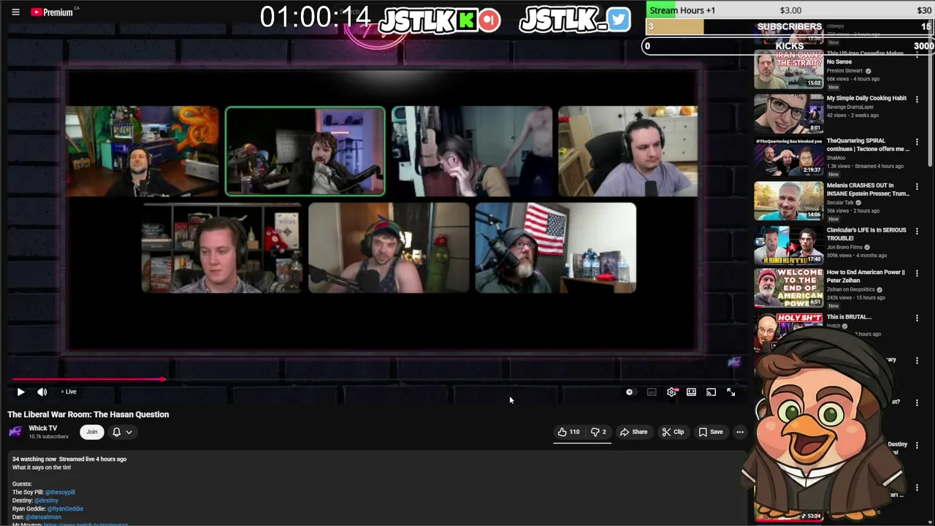
Task: Create a clip of the stream
Action: 673,432
